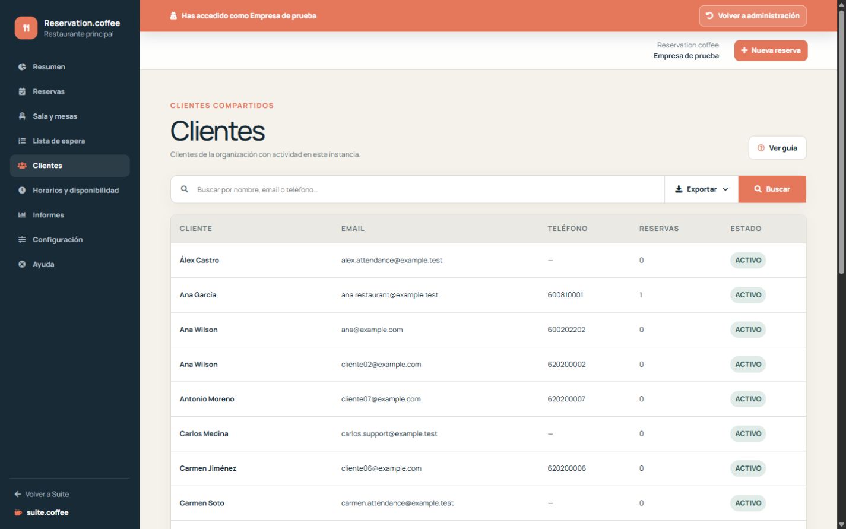
Task: Click phone number 620200006
Action: click(x=566, y=468)
